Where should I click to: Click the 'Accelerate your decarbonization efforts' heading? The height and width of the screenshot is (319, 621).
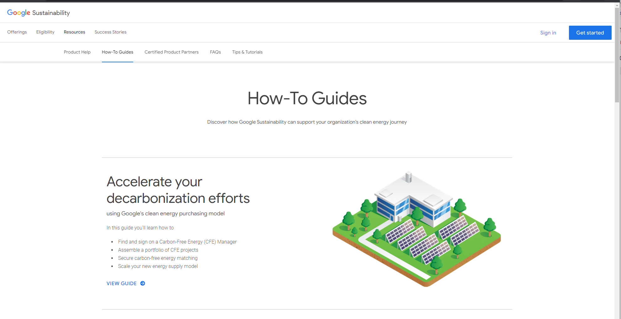(x=178, y=190)
